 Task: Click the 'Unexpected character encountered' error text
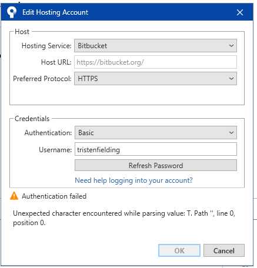coord(124,218)
